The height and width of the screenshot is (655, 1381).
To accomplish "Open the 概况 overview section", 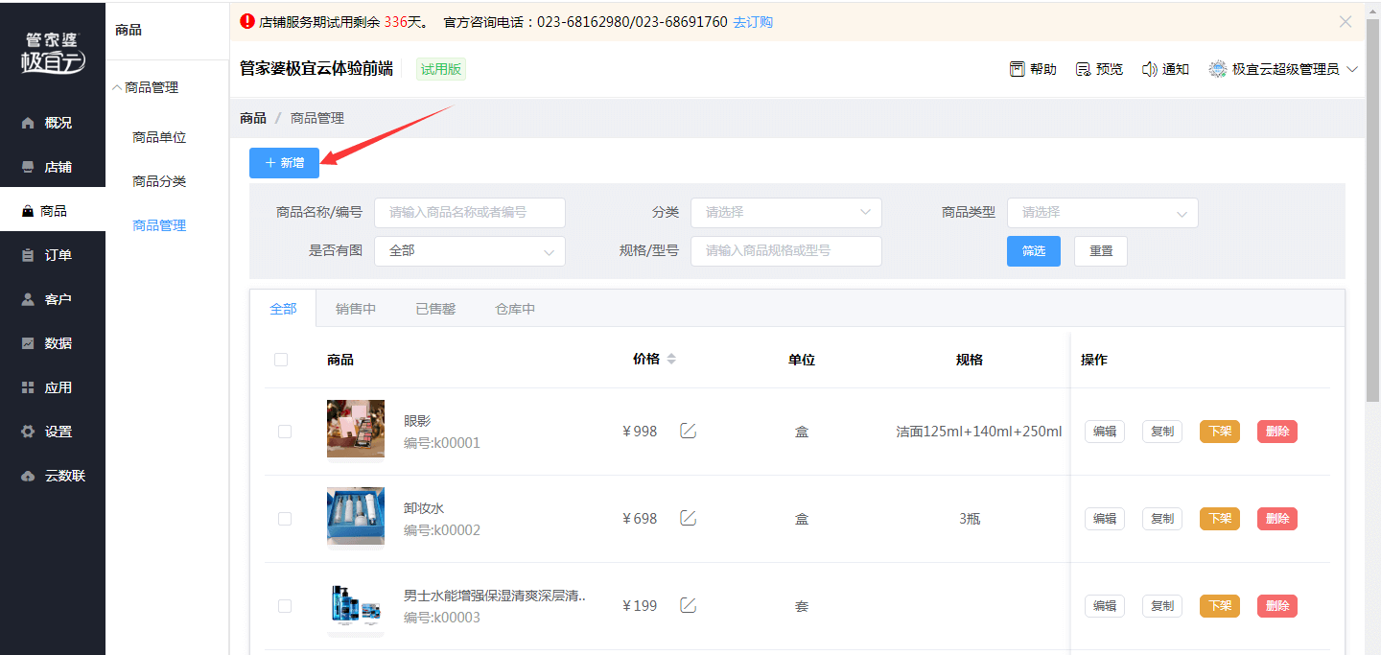I will [x=53, y=123].
